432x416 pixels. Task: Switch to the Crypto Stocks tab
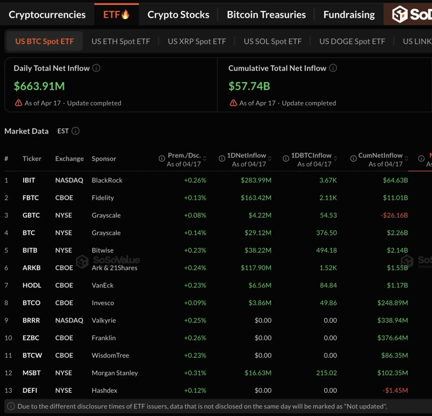click(x=178, y=15)
